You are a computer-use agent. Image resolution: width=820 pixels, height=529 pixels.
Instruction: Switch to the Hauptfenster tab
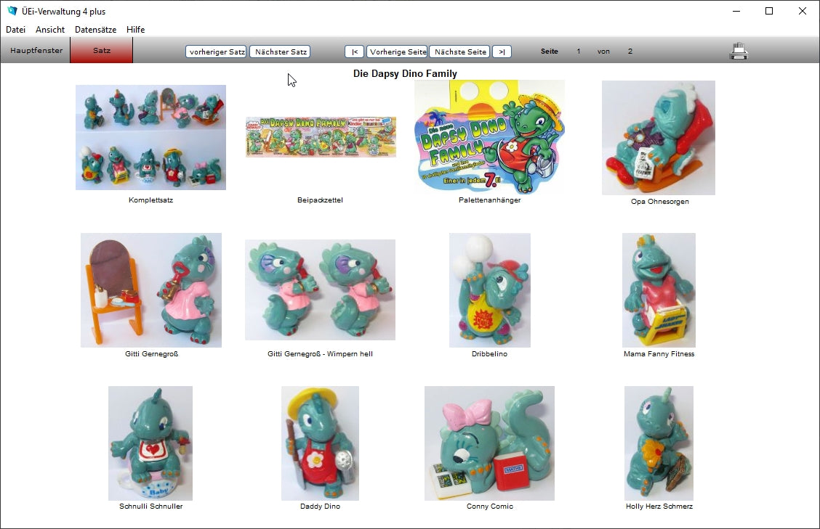(x=36, y=51)
